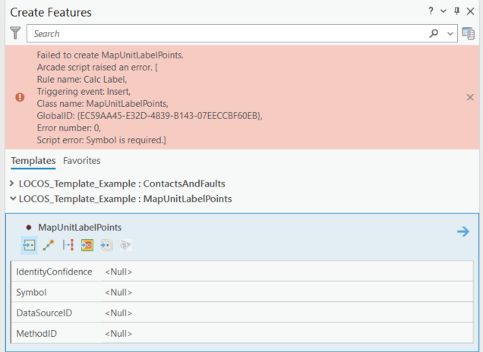The image size is (483, 352).
Task: Open the search options dropdown arrow
Action: (450, 33)
